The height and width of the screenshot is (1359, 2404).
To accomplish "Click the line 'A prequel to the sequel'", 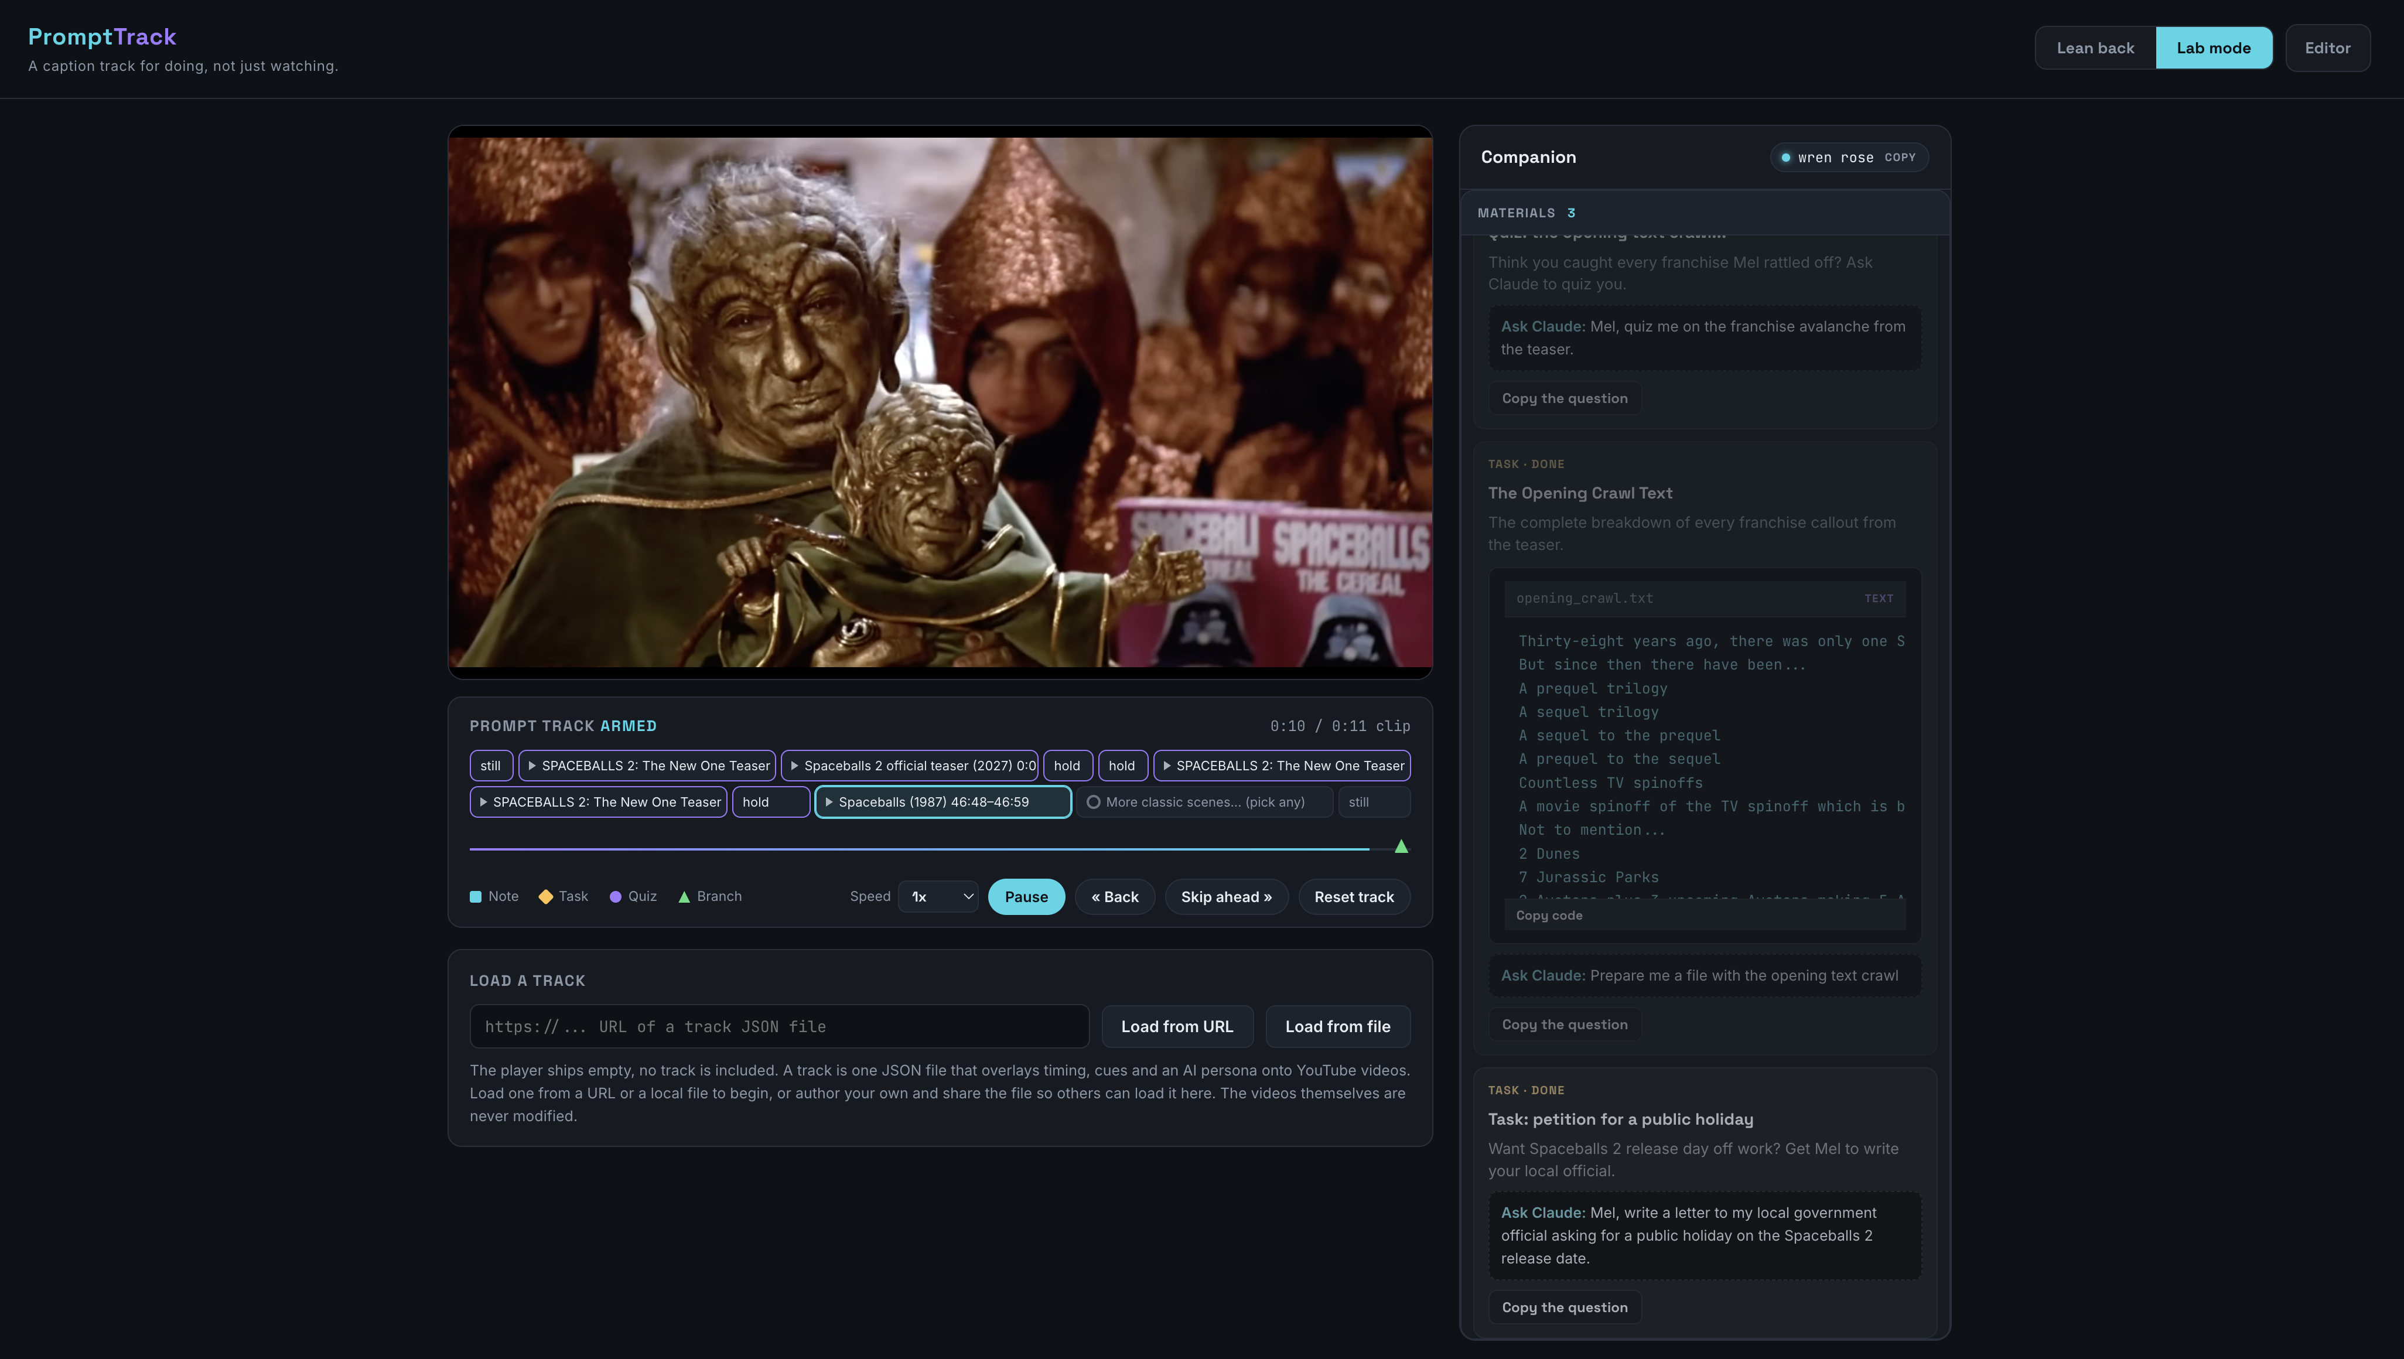I will click(1619, 759).
